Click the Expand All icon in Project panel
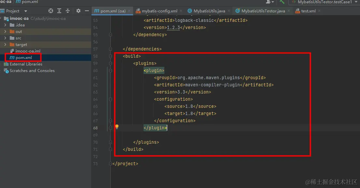360x188 pixels. pos(59,11)
